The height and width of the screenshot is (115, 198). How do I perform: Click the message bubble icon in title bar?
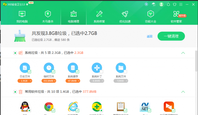pos(168,5)
